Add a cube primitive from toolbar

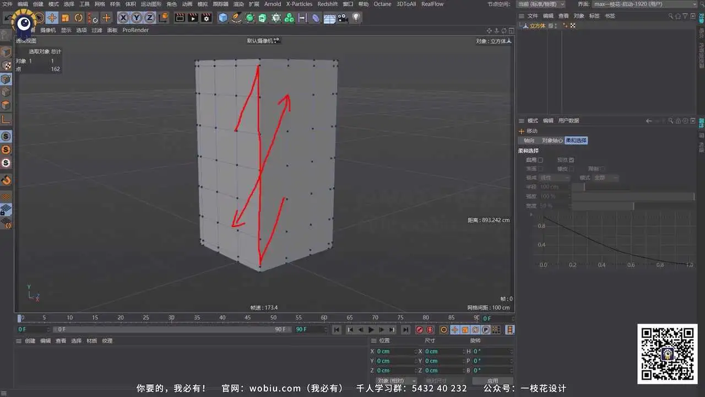223,18
